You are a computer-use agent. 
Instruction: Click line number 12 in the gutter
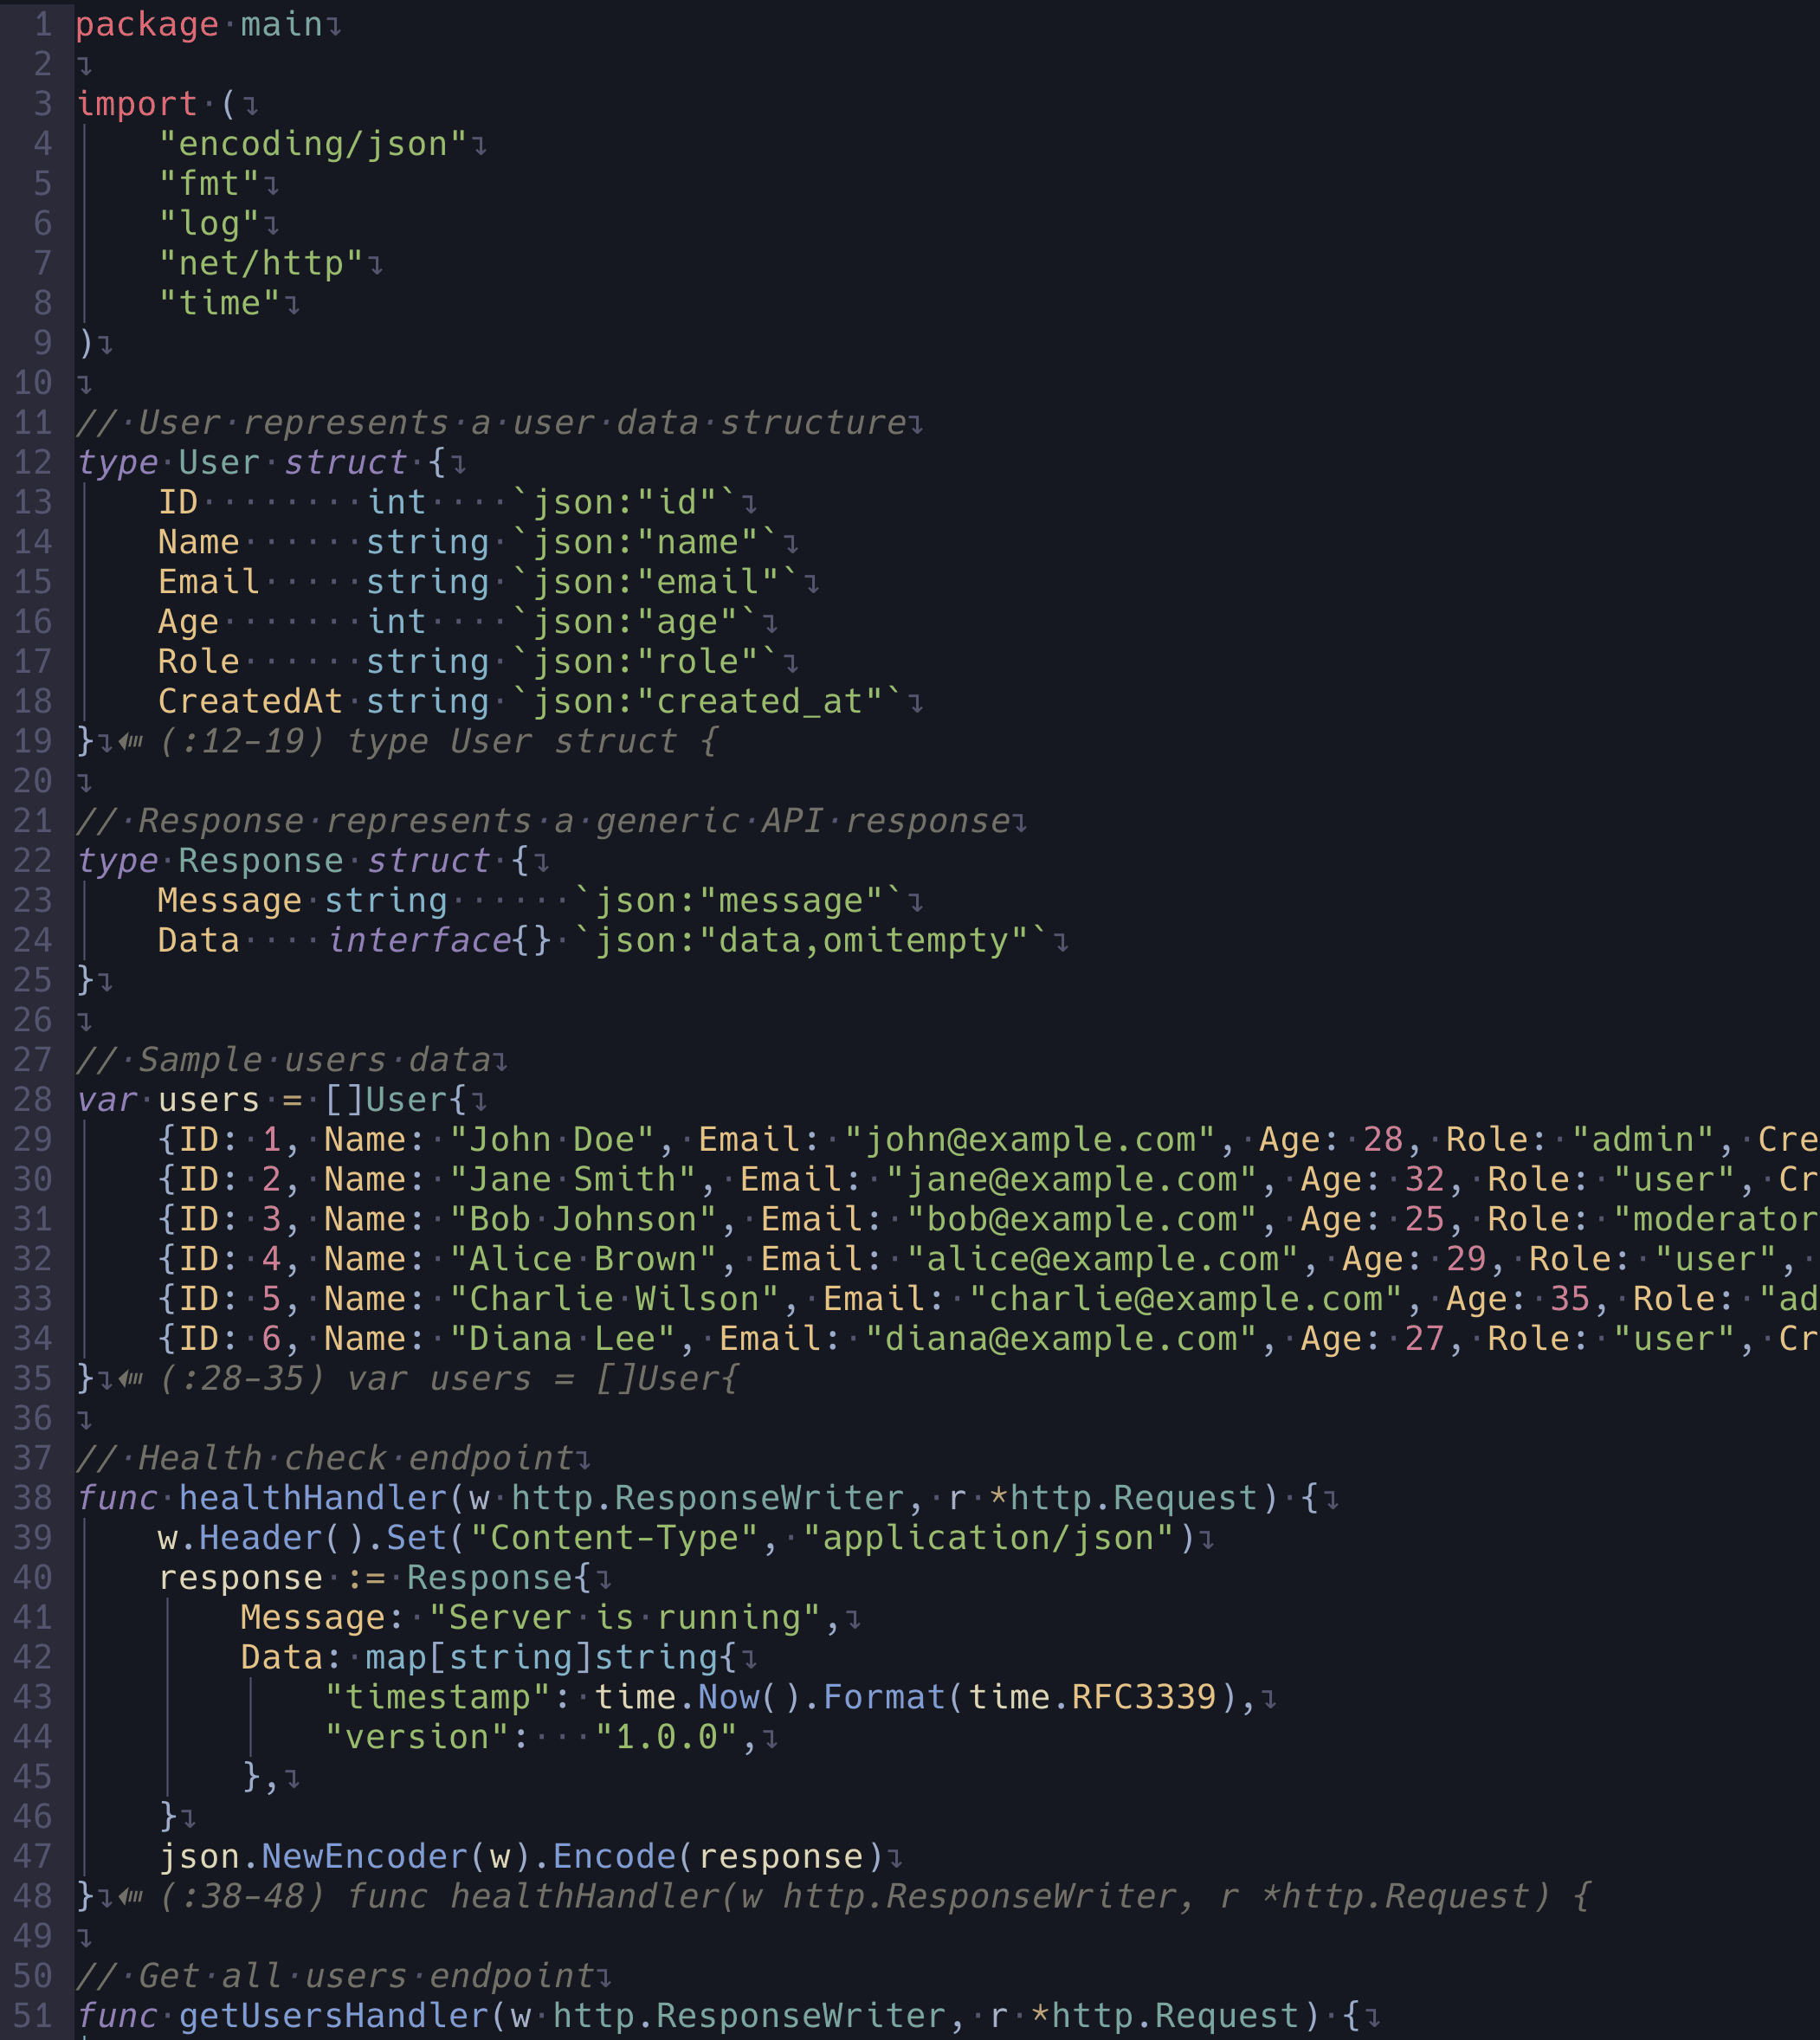(33, 463)
